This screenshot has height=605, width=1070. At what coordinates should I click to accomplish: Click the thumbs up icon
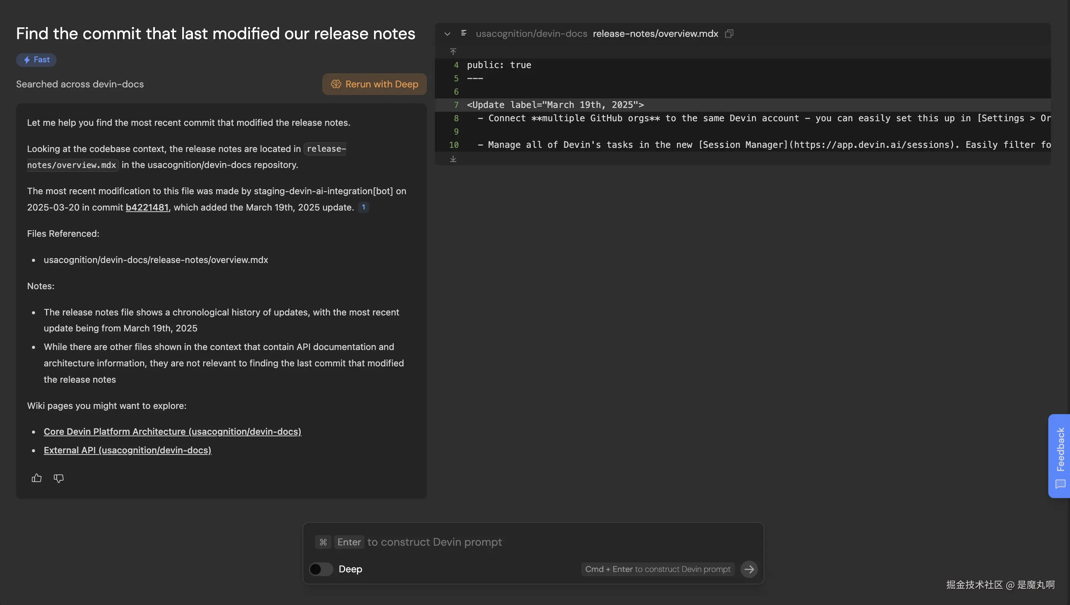37,478
